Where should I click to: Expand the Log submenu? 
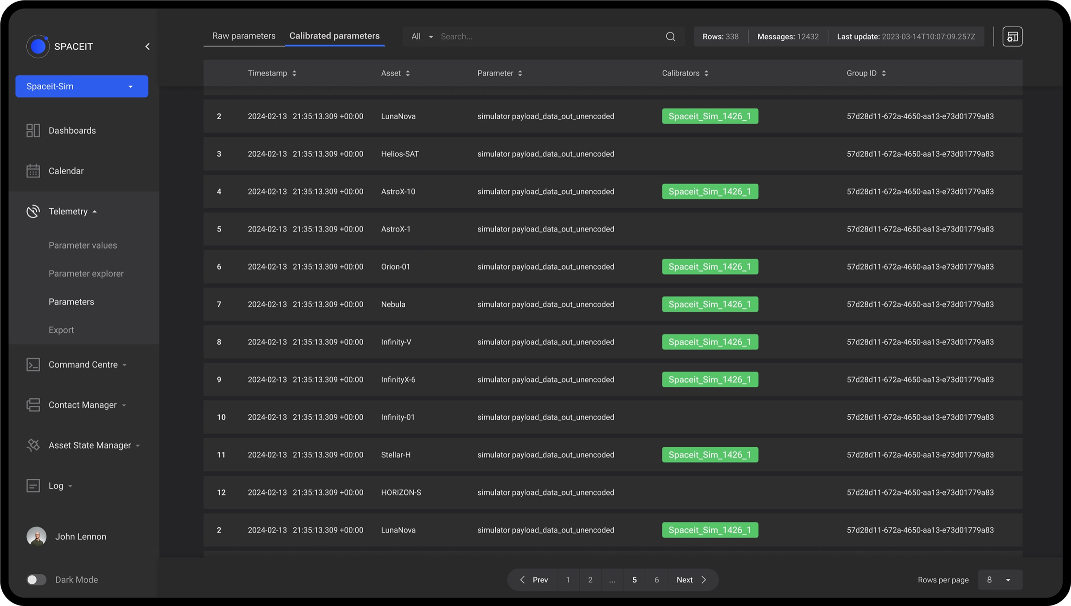pyautogui.click(x=70, y=486)
